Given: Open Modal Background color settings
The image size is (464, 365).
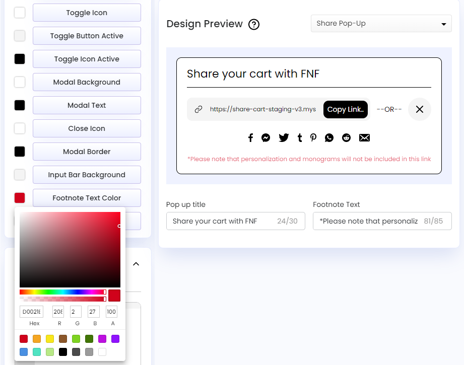Looking at the screenshot, I should [x=19, y=82].
